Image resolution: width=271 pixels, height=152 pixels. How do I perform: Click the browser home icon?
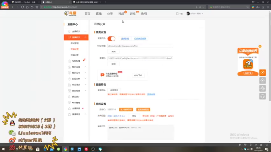(27, 7)
